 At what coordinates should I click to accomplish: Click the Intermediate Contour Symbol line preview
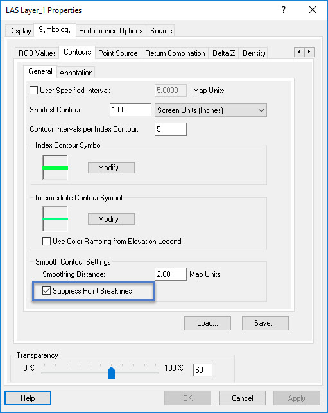pyautogui.click(x=55, y=219)
